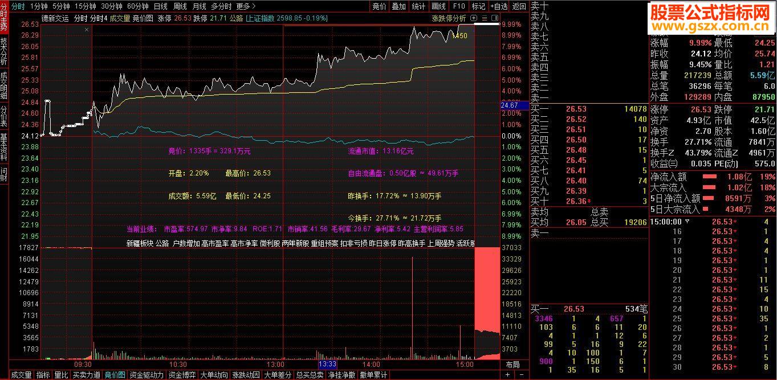
Task: Switch to 分时 timeframe tab
Action: click(x=18, y=6)
